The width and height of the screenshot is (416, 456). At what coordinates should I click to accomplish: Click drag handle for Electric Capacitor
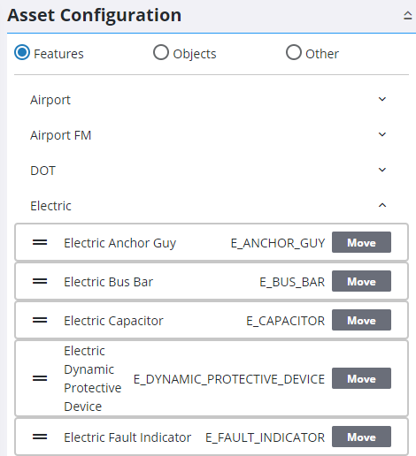pos(40,320)
